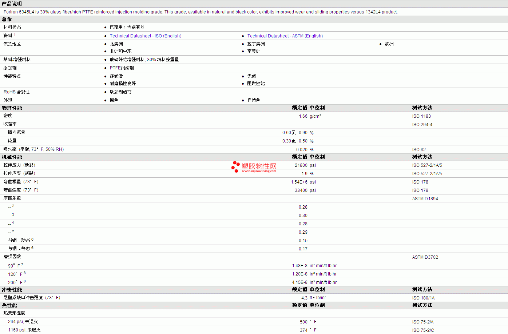
Task: Click the "机械性能" section heading
Action: click(x=12, y=157)
